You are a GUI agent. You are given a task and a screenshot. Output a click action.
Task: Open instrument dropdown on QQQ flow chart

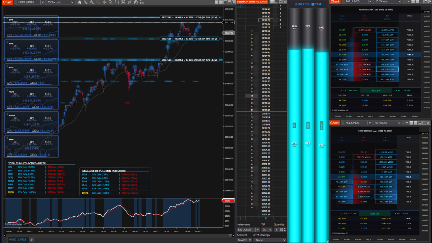[370, 123]
